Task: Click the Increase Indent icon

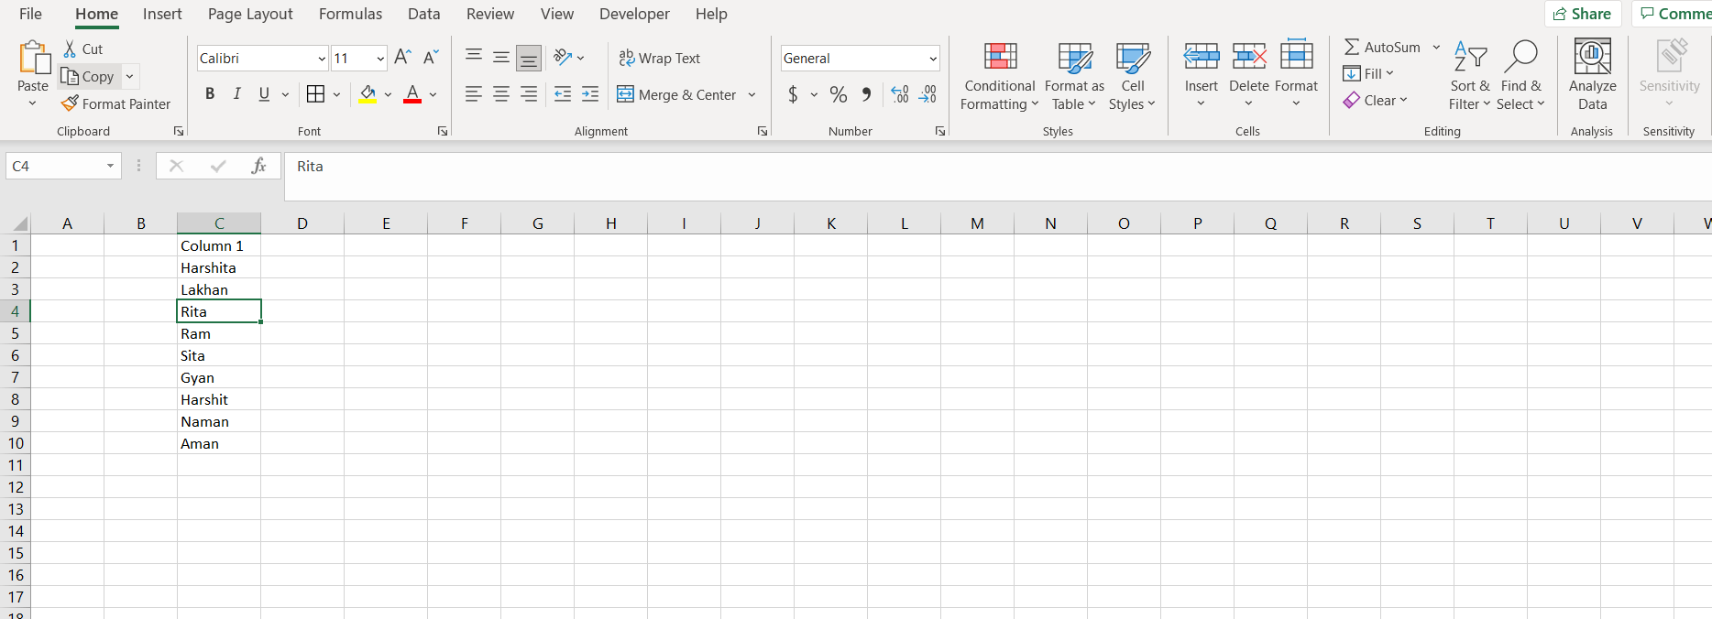Action: pyautogui.click(x=590, y=94)
